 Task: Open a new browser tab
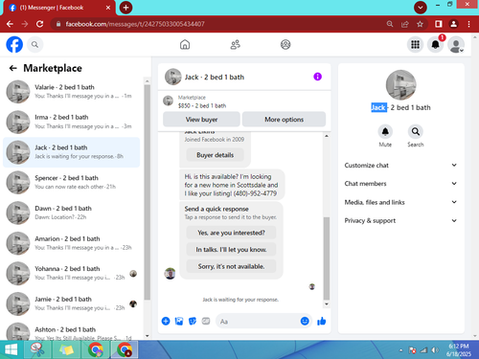click(x=125, y=8)
